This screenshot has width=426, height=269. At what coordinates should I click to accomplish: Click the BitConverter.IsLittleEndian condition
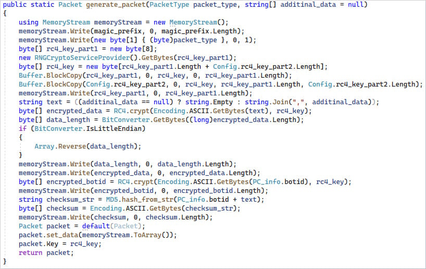[90, 129]
